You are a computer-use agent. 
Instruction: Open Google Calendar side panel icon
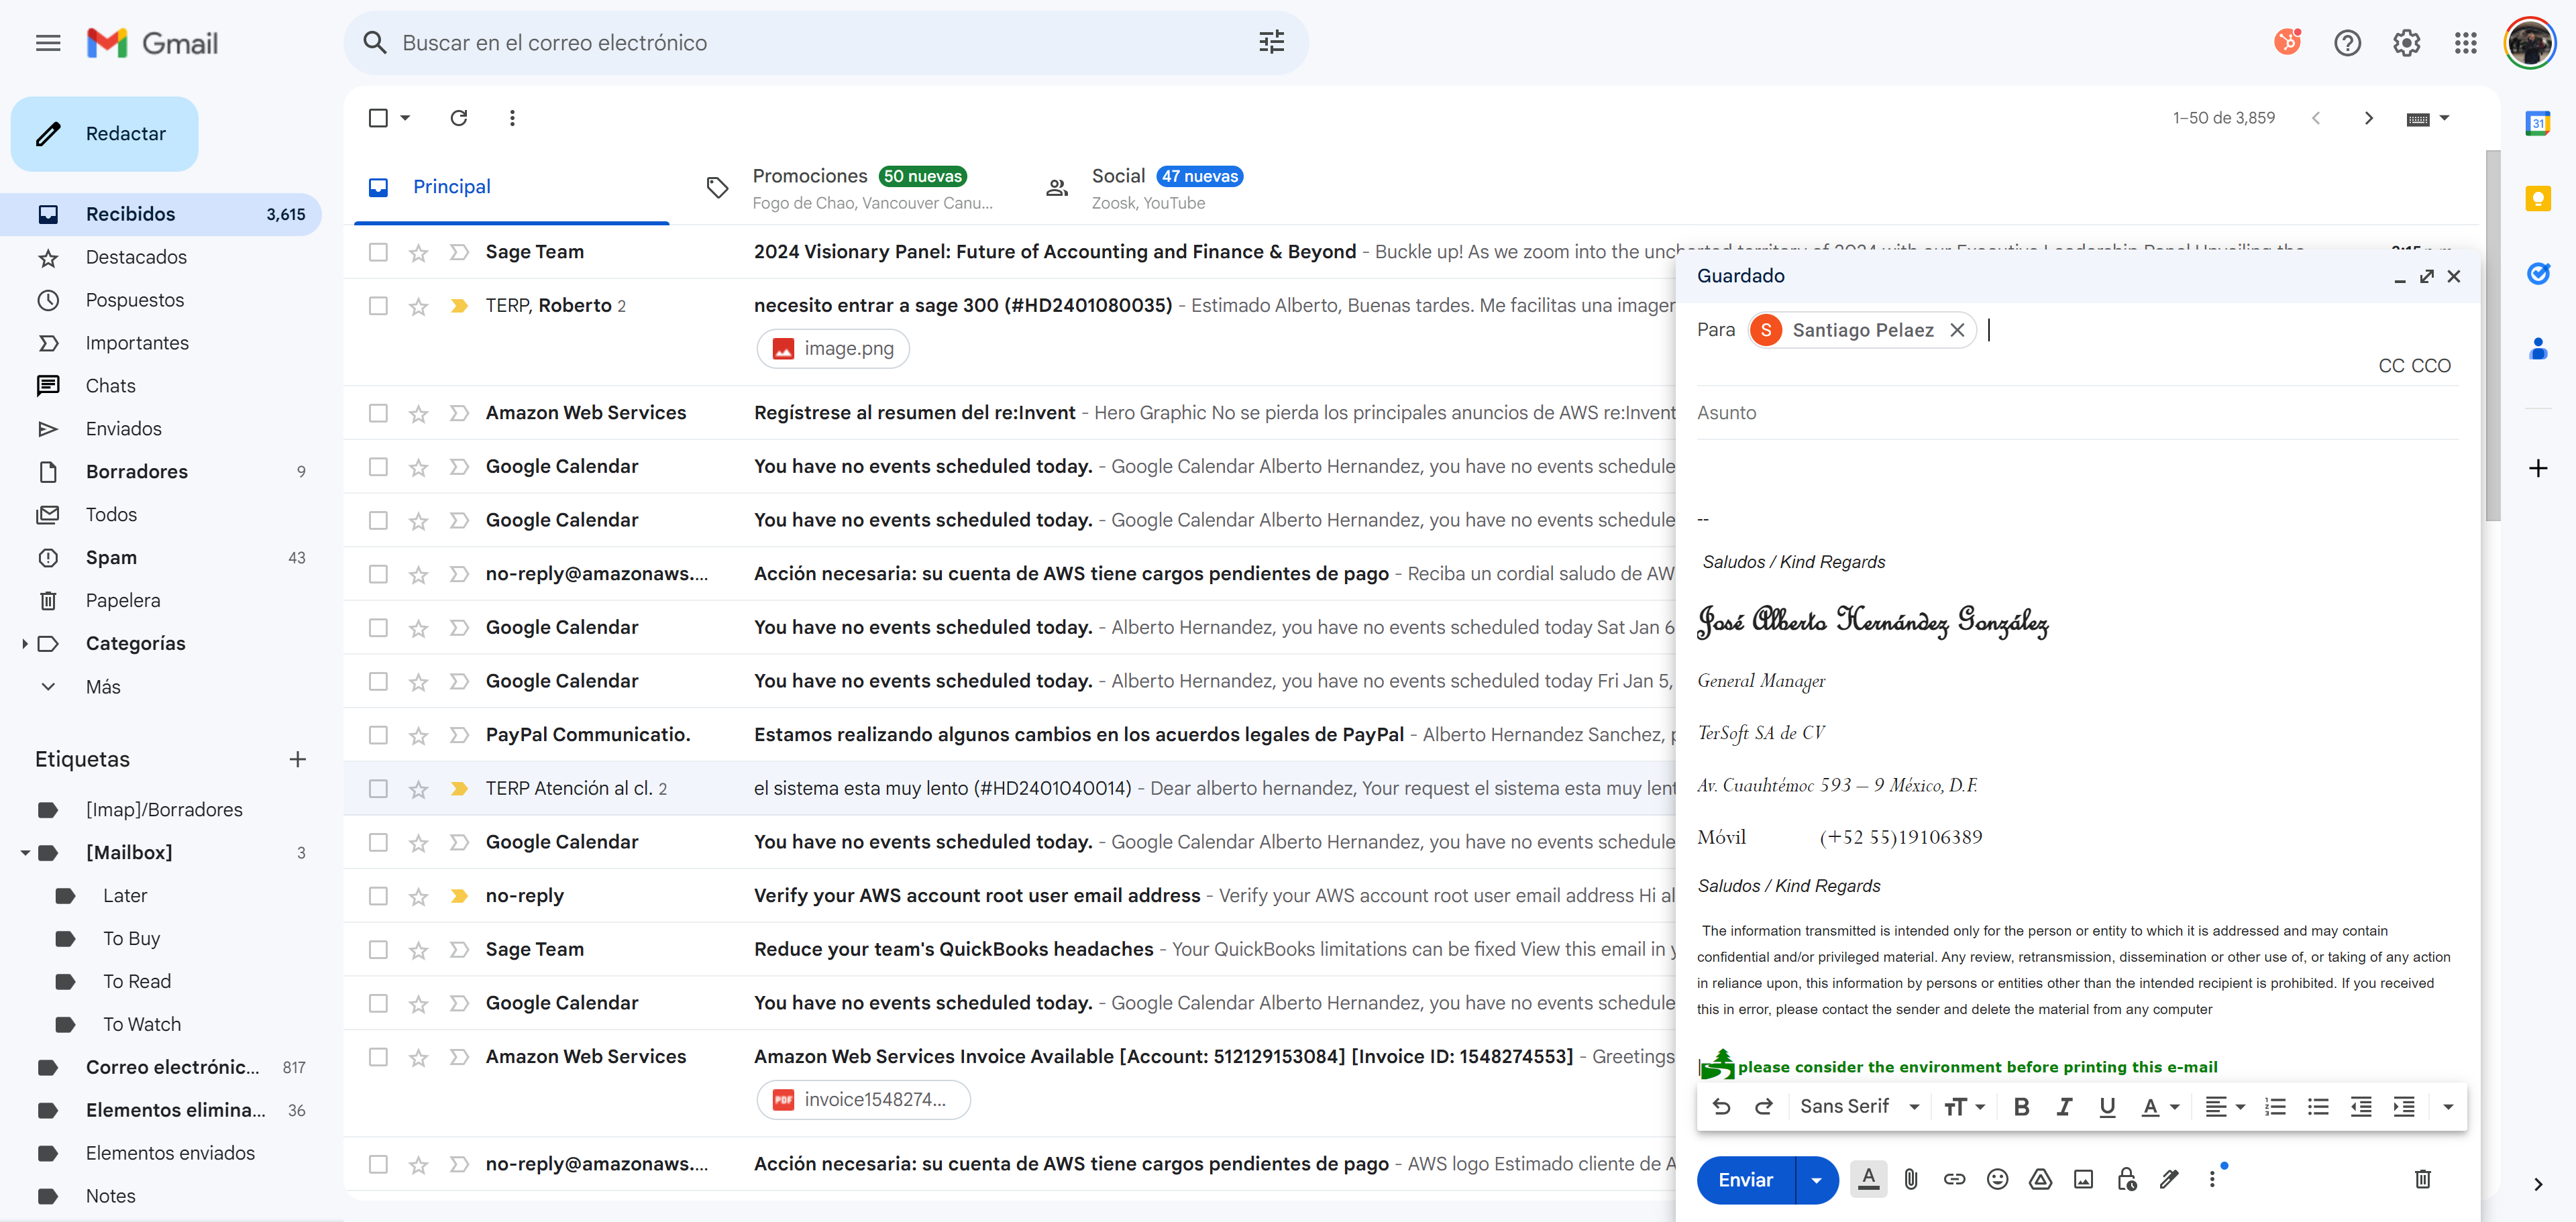[x=2537, y=123]
